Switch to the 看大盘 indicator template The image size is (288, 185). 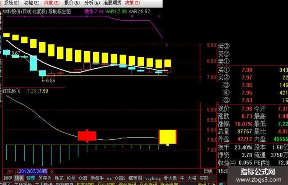170,178
